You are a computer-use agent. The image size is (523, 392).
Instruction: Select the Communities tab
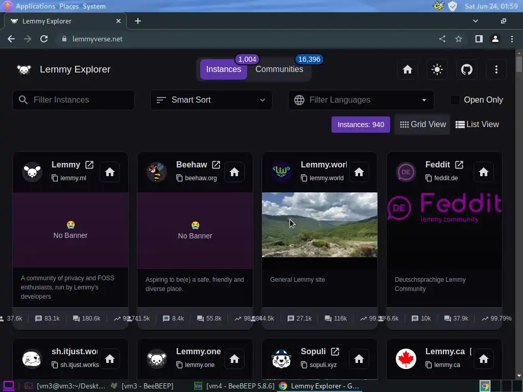(279, 69)
